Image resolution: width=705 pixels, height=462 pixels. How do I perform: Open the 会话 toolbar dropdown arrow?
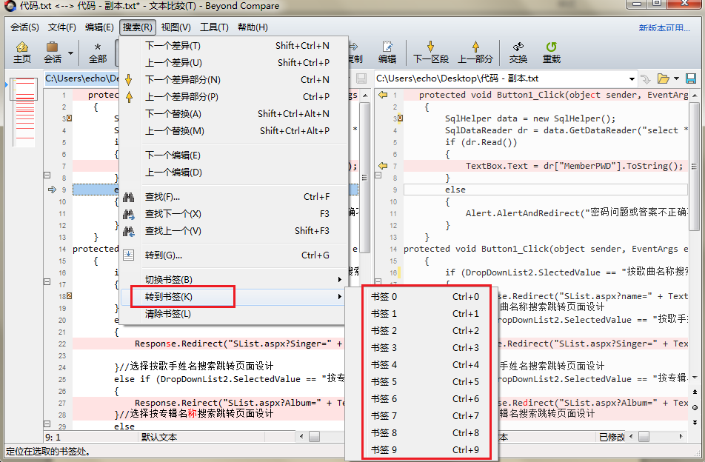click(71, 52)
